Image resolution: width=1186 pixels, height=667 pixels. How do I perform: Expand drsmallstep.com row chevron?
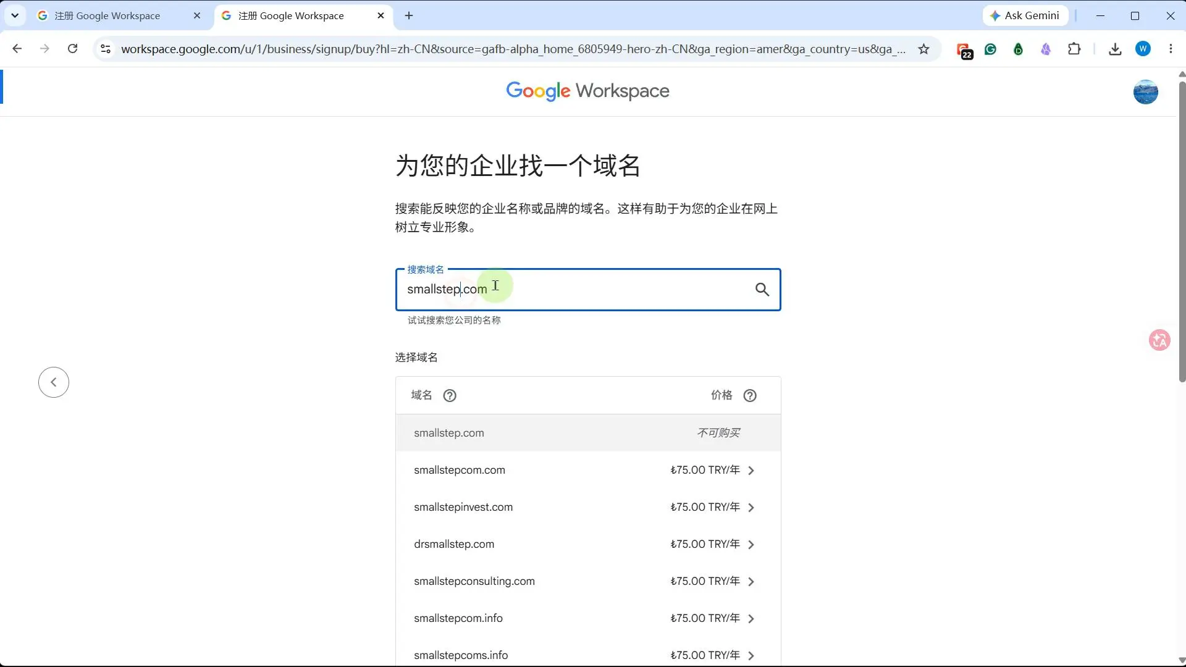tap(751, 545)
